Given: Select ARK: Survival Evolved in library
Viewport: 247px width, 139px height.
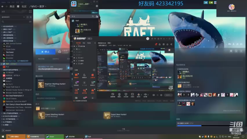Looking at the screenshot, I should [14, 44].
